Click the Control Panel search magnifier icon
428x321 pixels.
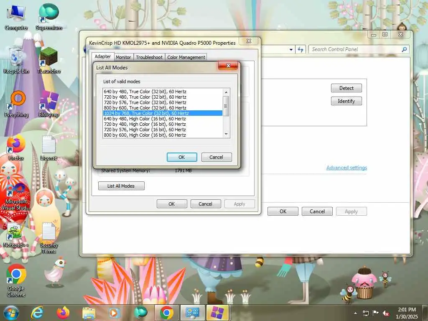pyautogui.click(x=404, y=49)
